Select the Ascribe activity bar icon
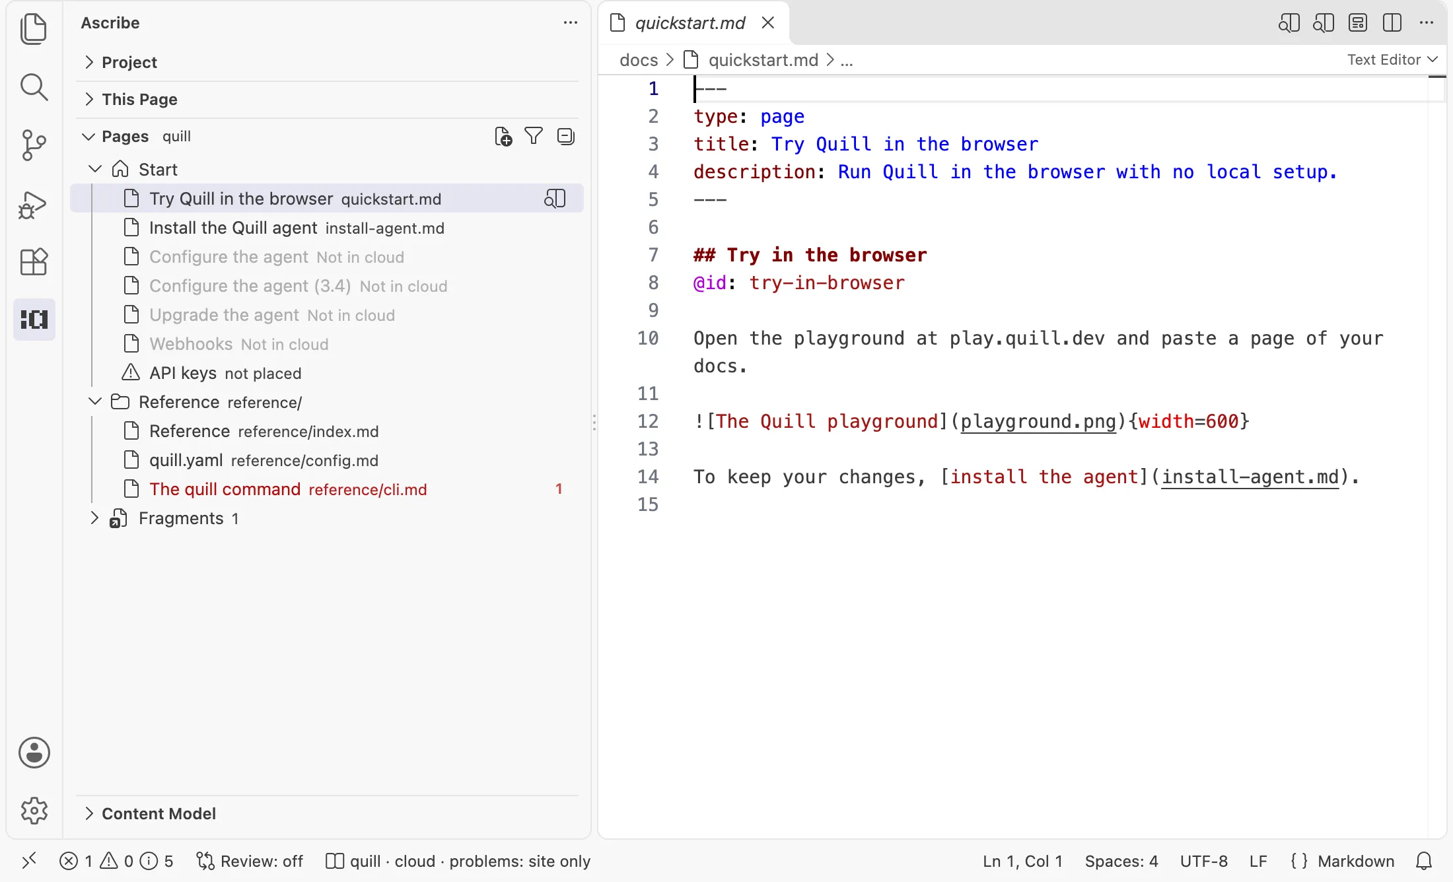The width and height of the screenshot is (1453, 882). coord(34,320)
